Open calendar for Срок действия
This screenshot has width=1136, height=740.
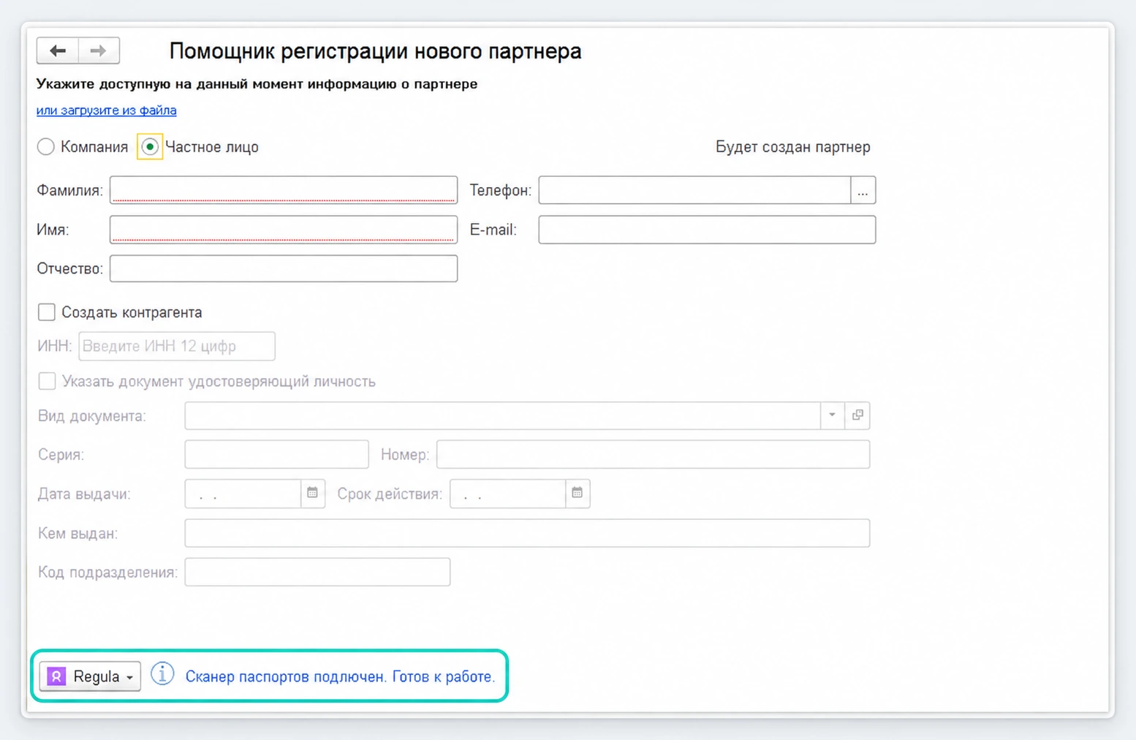coord(577,494)
